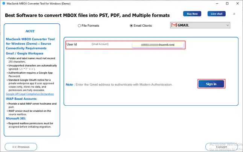243x152 pixels.
Task: Select the Email Clients radio button
Action: (131, 26)
